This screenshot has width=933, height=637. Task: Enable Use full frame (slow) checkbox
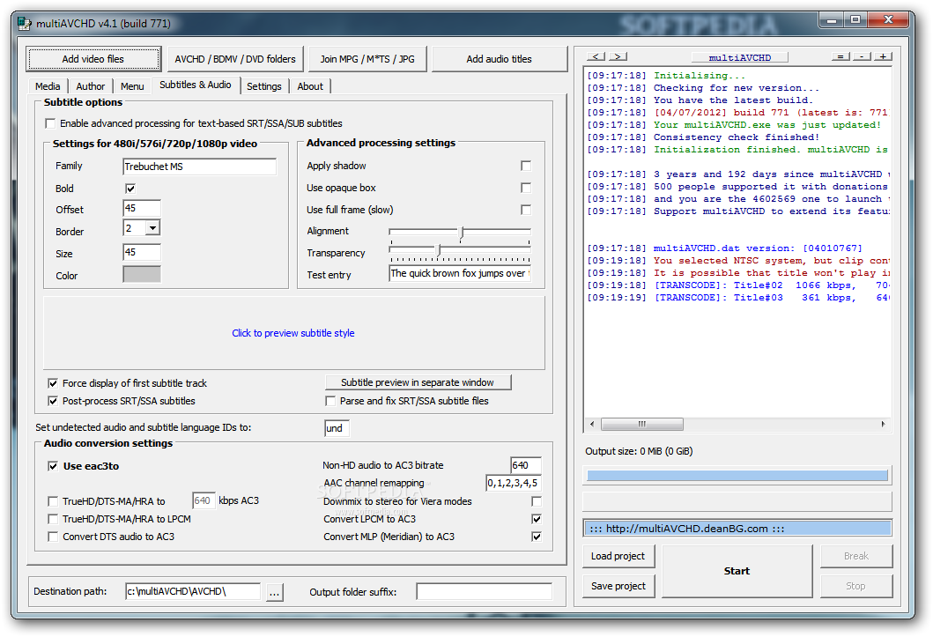[x=526, y=210]
